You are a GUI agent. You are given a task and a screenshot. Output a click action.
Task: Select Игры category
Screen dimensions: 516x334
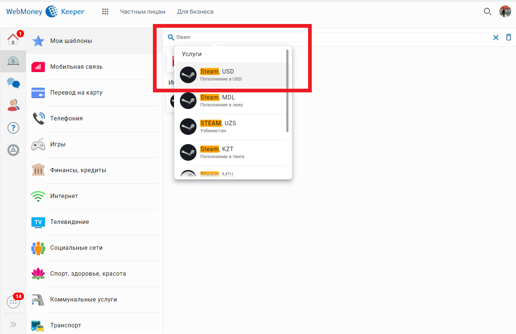95,144
